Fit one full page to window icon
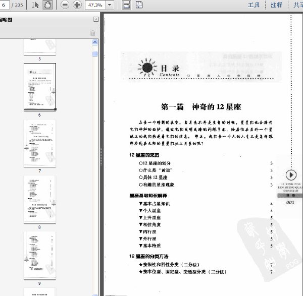 139,5
